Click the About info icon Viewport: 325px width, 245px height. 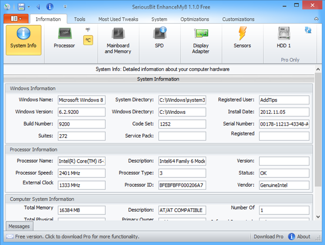click(x=292, y=236)
